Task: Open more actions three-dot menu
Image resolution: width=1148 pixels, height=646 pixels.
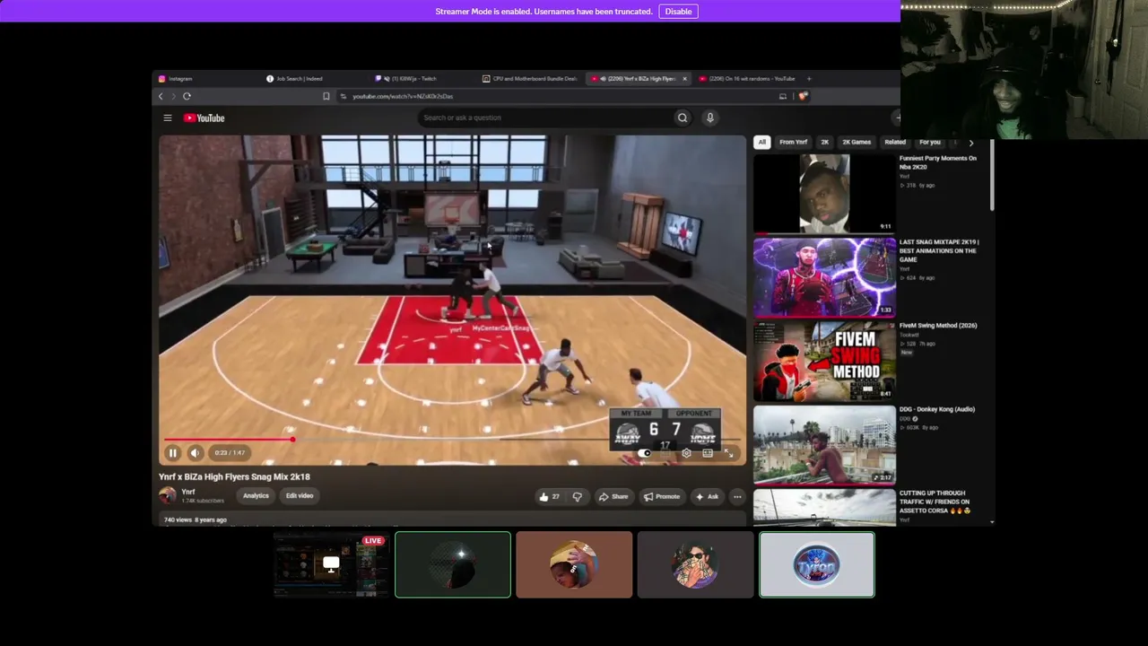Action: 737,496
